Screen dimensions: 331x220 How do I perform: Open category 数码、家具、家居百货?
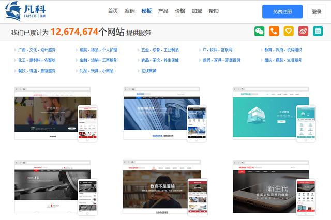point(222,60)
